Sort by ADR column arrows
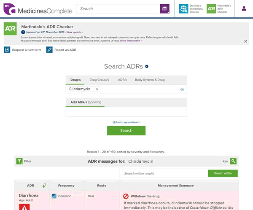Viewport: 253px width, 210px height. coord(44,185)
